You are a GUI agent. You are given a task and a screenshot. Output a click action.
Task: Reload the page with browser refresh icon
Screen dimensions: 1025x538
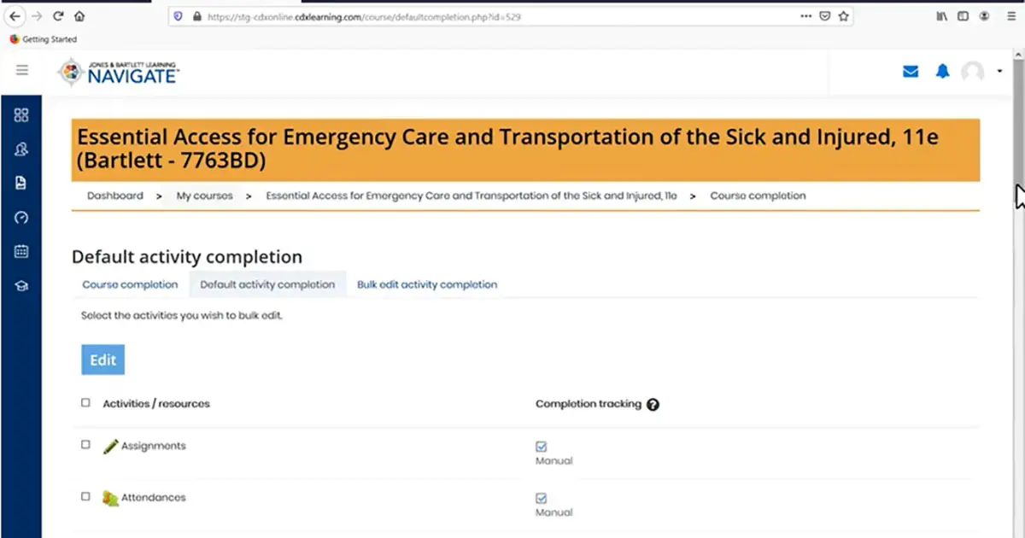pyautogui.click(x=58, y=15)
